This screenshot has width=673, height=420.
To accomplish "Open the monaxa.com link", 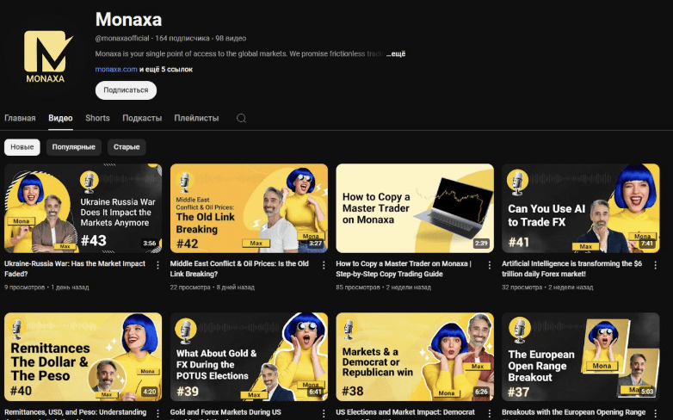I will pyautogui.click(x=116, y=69).
